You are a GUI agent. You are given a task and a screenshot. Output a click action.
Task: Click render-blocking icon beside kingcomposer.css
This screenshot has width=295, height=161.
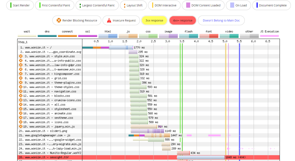click(x=21, y=74)
